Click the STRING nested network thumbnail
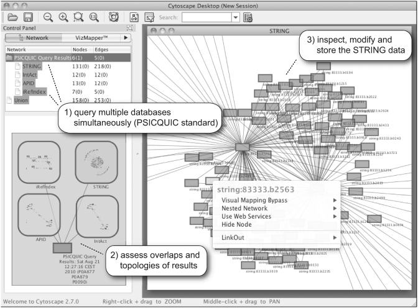Screen dimensions: 418x308 pos(96,163)
